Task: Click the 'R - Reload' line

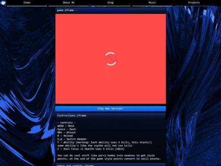Action: tap(65, 136)
